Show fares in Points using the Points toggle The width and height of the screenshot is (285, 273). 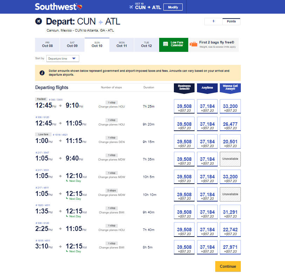click(231, 21)
